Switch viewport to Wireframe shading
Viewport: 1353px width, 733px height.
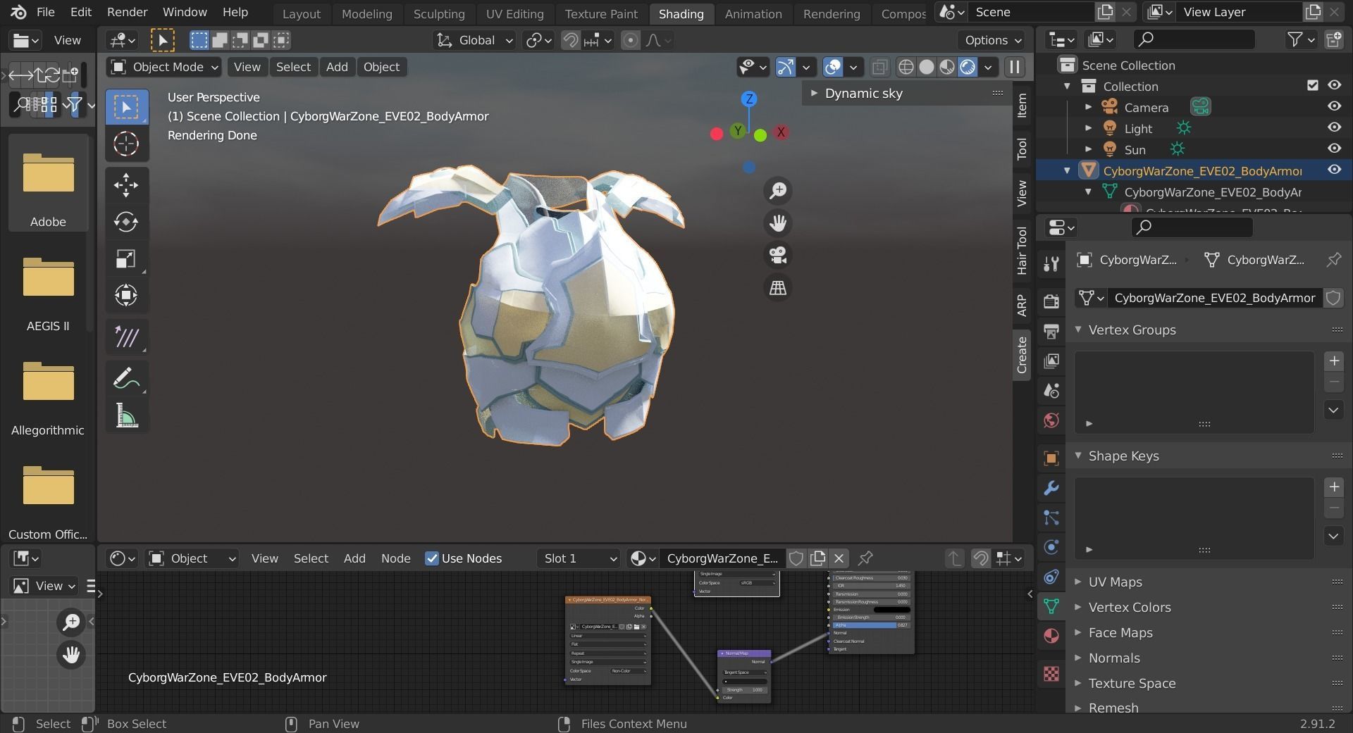906,67
